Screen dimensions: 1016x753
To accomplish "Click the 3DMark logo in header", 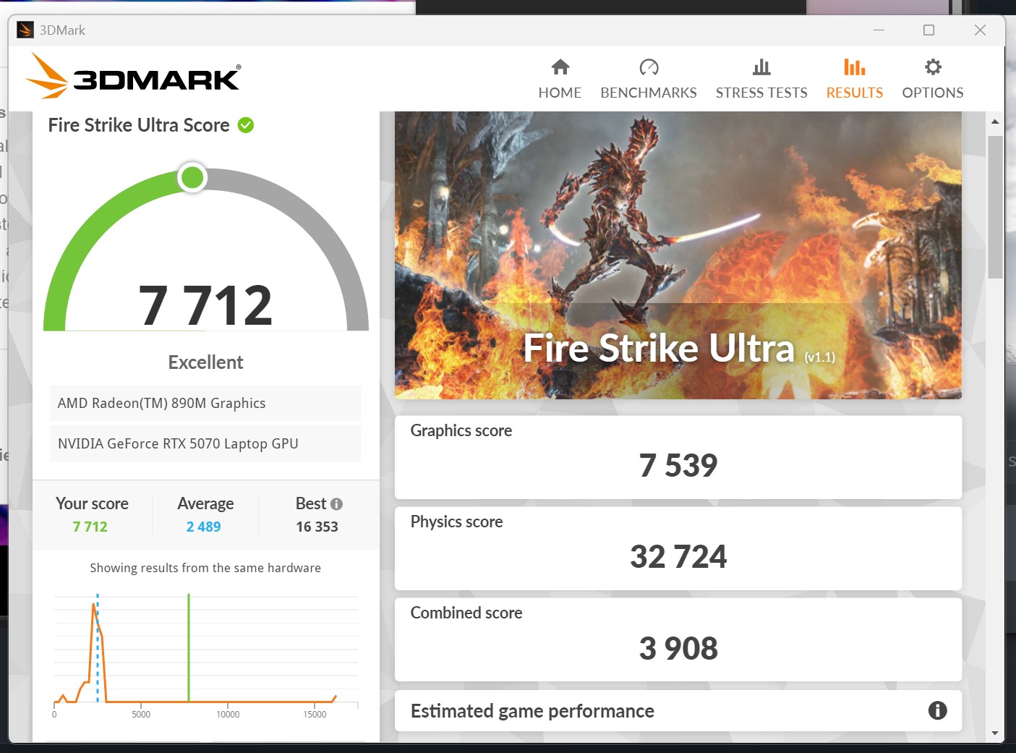I will [134, 77].
